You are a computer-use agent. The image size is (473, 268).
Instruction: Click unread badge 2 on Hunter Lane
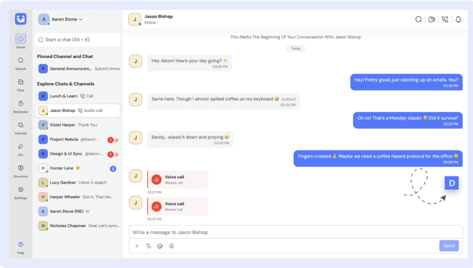(x=113, y=169)
